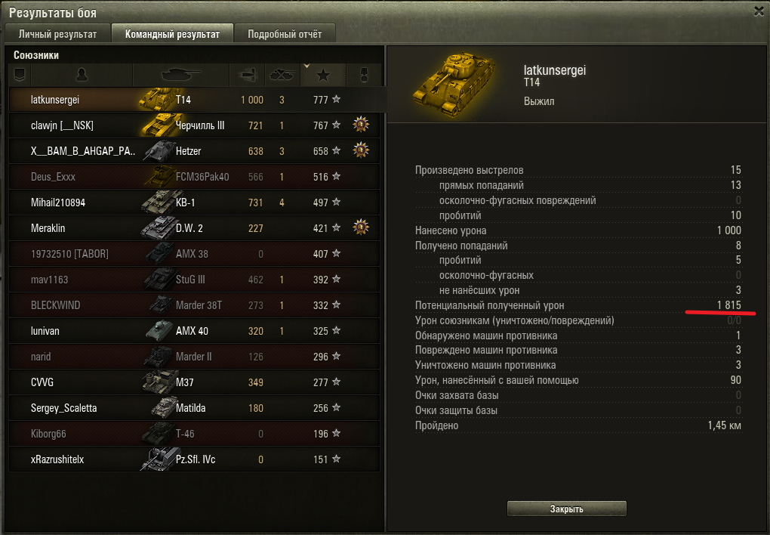The width and height of the screenshot is (770, 535).
Task: Click the T14 tank thumbnail image
Action: [x=454, y=84]
